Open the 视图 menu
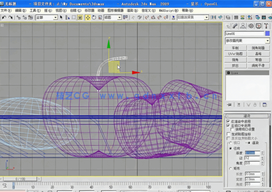 61,11
